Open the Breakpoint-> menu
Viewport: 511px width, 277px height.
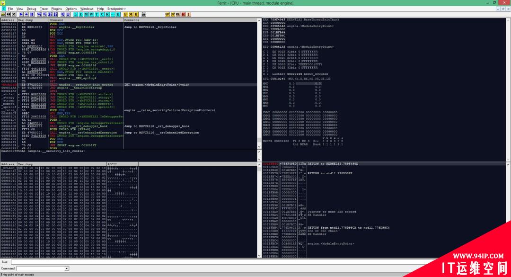click(x=116, y=9)
